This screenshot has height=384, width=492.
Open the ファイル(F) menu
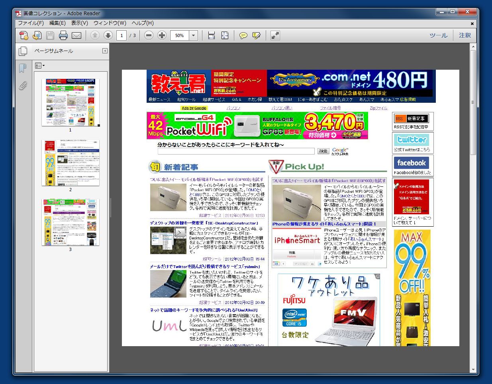[x=31, y=23]
